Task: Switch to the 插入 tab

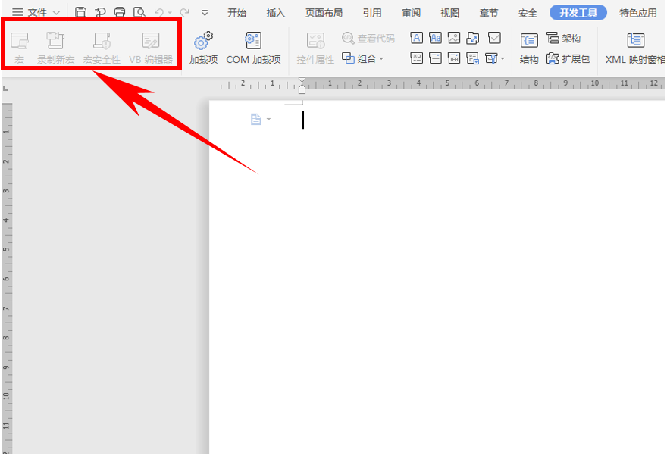Action: point(276,13)
